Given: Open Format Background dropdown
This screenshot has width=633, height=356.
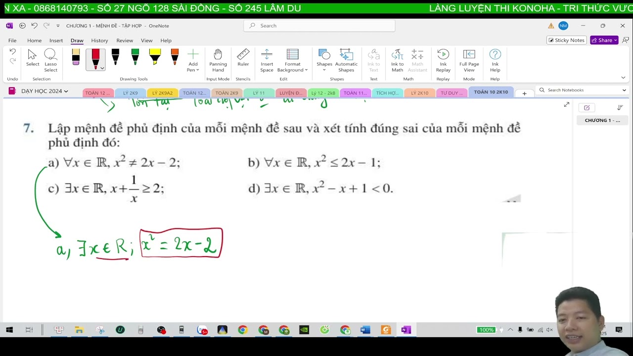Looking at the screenshot, I should 293,60.
